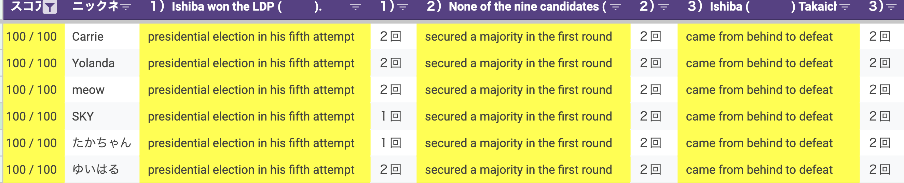This screenshot has height=183, width=904.
Task: Open filter for 'None of the nine candidates' column
Action: pyautogui.click(x=615, y=7)
